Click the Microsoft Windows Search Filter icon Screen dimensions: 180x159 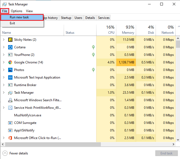[10, 100]
